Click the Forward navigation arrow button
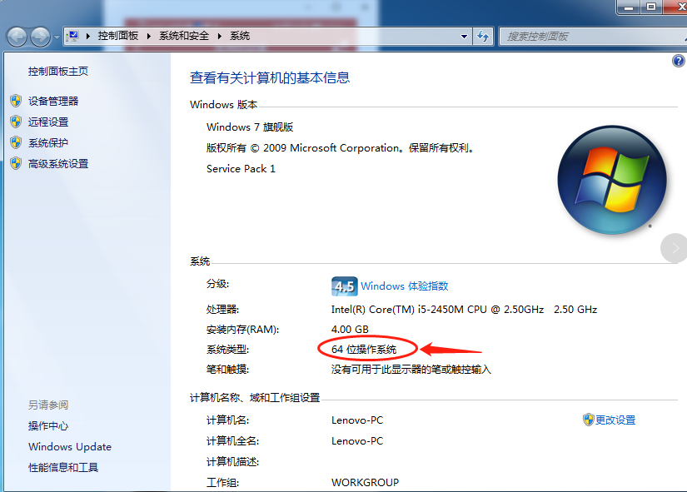The image size is (687, 492). tap(40, 37)
